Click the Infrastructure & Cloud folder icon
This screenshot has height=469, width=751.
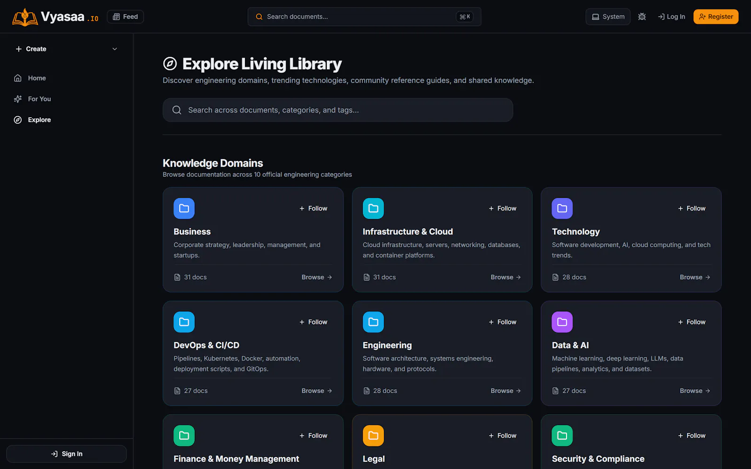pos(373,208)
